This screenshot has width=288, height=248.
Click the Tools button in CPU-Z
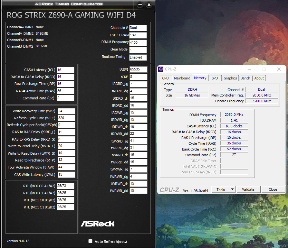point(221,189)
